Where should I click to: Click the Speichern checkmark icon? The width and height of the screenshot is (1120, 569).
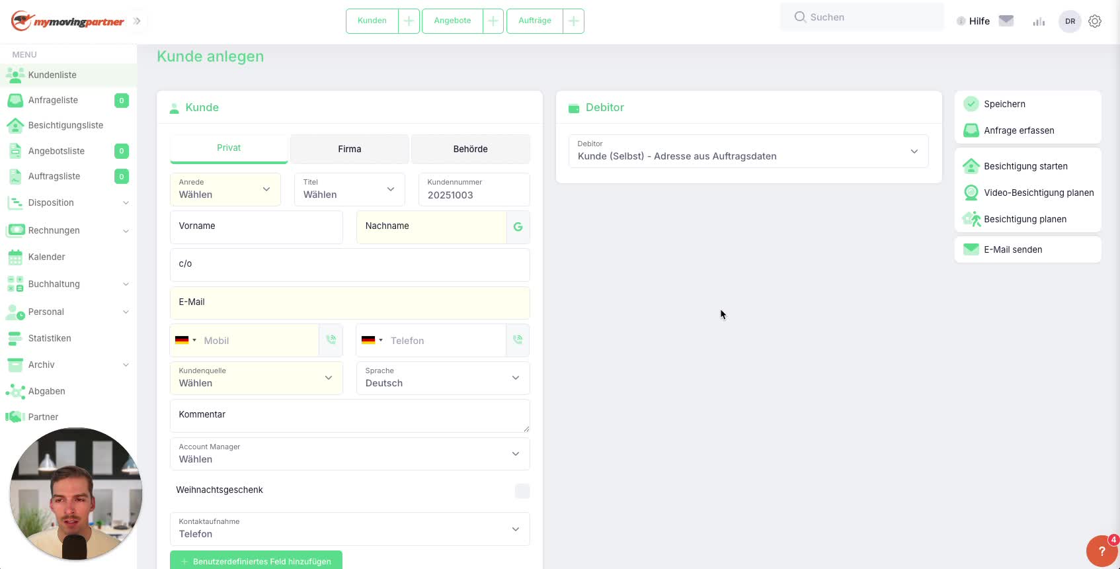point(971,104)
